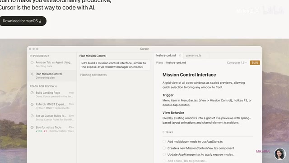The width and height of the screenshot is (289, 163).
Task: Open the Composer 1.5 model dropdown
Action: 237,62
